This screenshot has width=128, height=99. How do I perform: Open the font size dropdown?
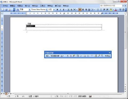point(54,10)
